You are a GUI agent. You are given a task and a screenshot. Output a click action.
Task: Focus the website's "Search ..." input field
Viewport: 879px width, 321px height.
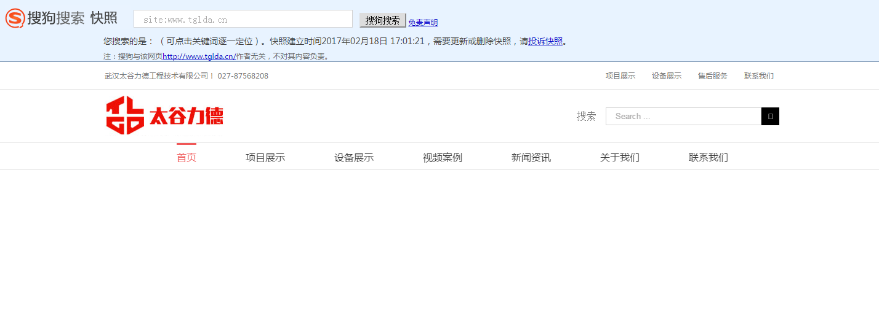(x=683, y=116)
